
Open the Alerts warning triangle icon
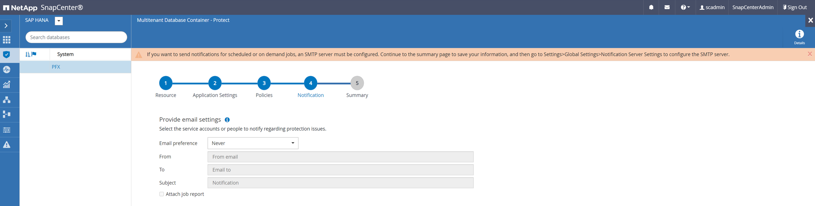click(x=7, y=145)
